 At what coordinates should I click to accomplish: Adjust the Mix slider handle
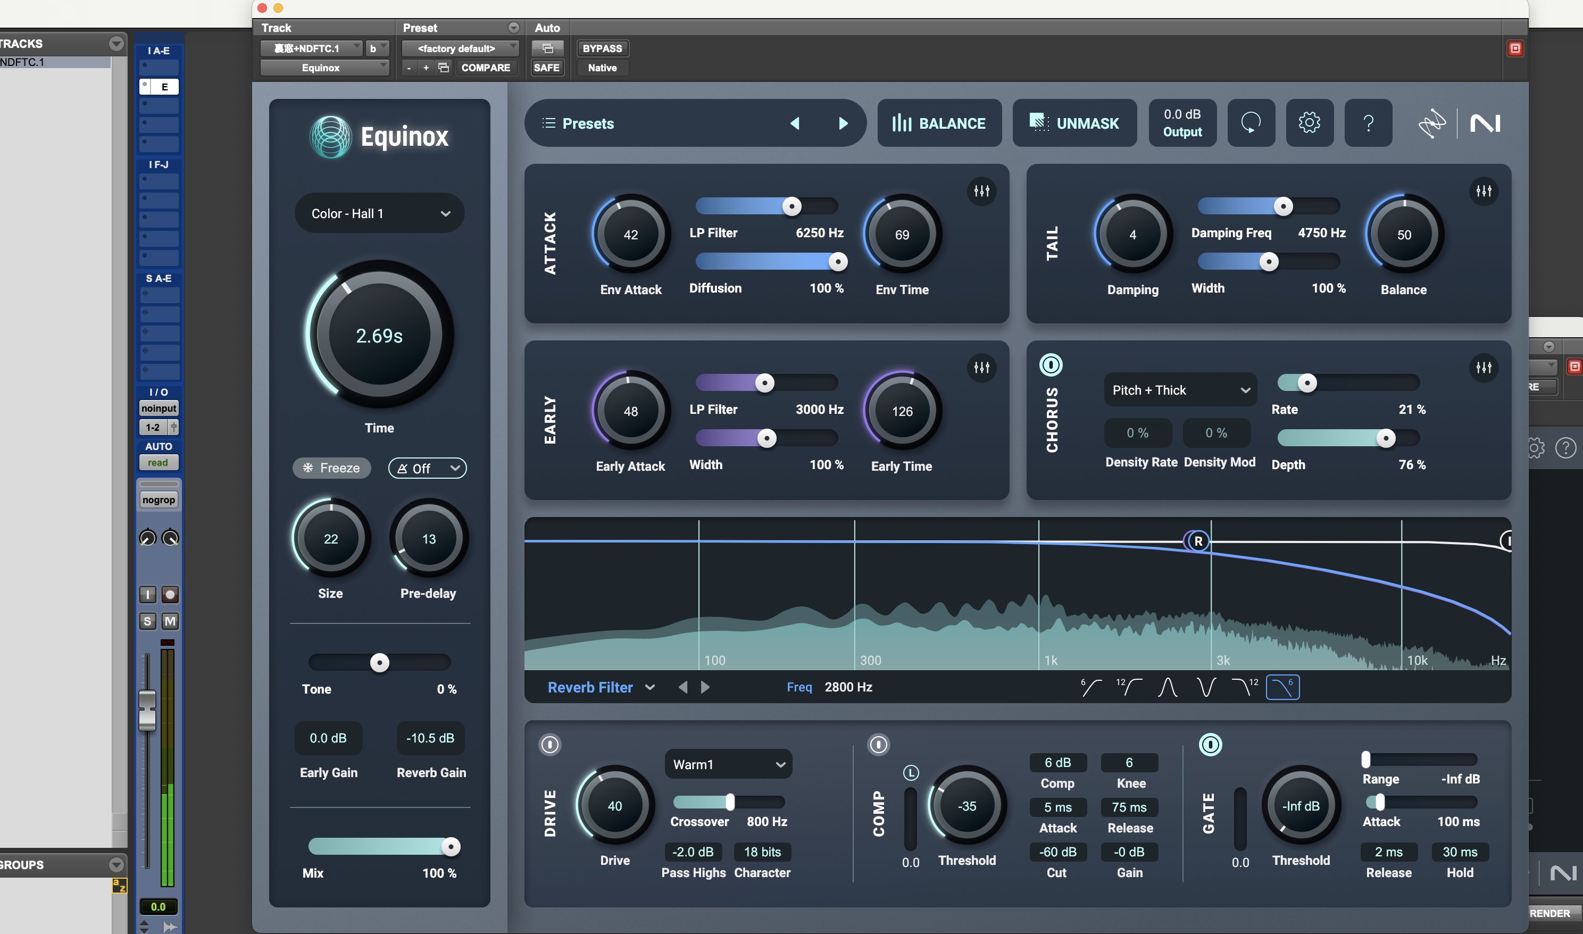451,847
